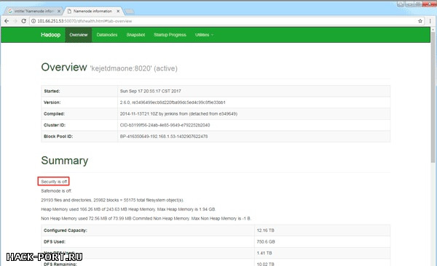Viewport: 437px width, 266px height.
Task: Open the Datanodes nav tab
Action: 107,35
